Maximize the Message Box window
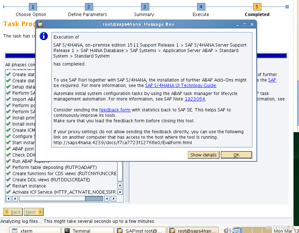The width and height of the screenshot is (299, 233). [245, 24]
